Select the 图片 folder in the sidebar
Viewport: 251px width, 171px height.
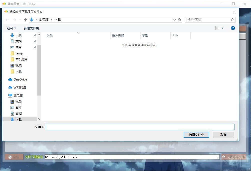(18, 47)
